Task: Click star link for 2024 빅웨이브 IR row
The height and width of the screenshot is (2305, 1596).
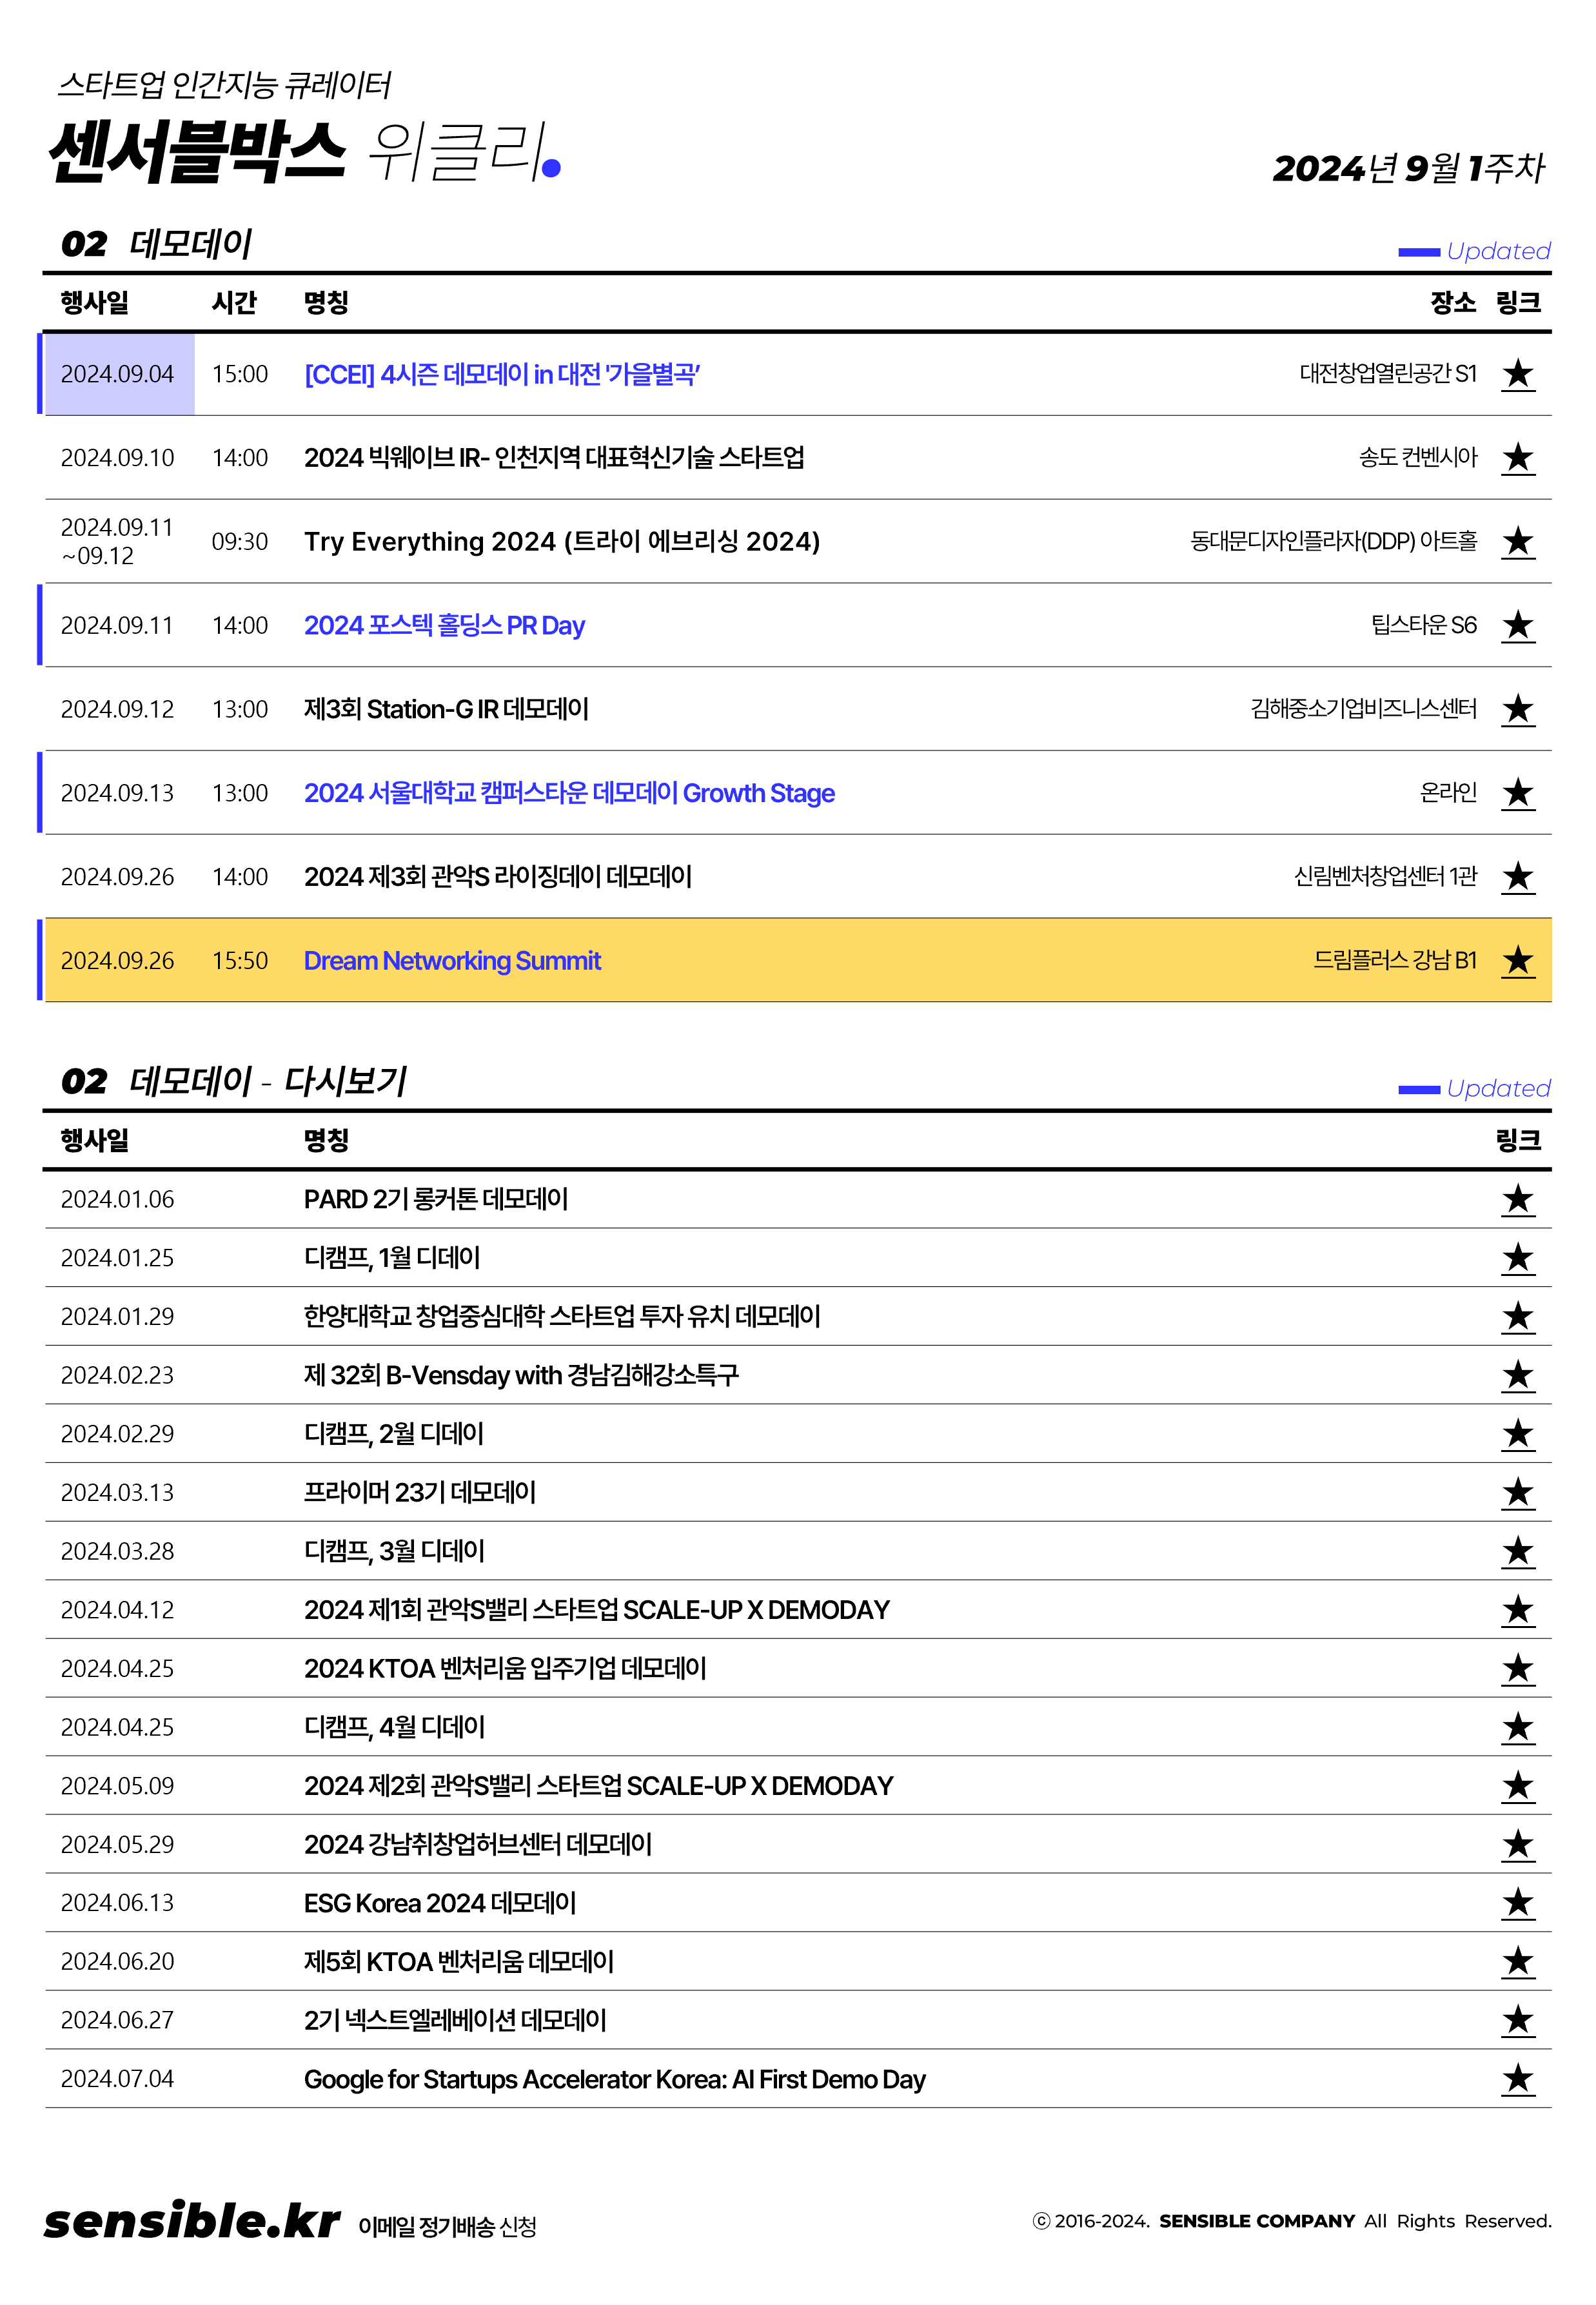Action: click(x=1518, y=459)
